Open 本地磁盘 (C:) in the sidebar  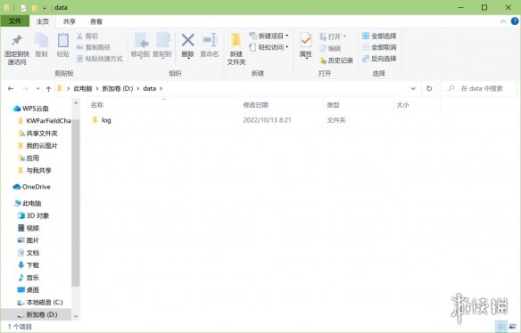click(x=40, y=303)
